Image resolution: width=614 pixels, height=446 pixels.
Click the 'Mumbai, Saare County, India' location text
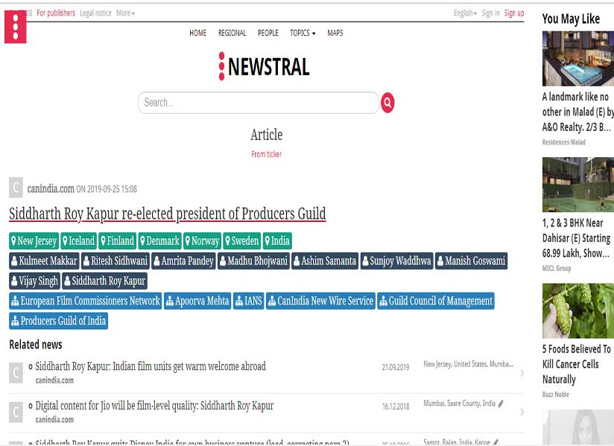(x=459, y=404)
